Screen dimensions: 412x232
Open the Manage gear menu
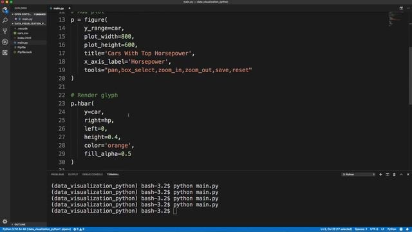pyautogui.click(x=5, y=222)
